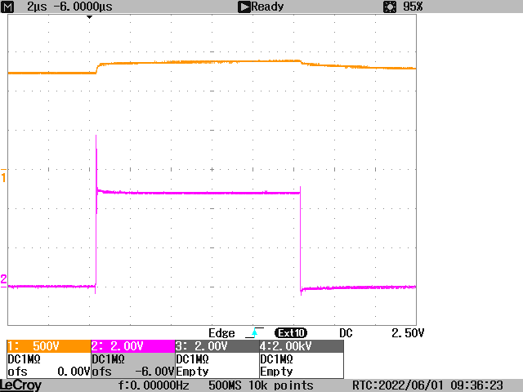
Task: Click the f:0.00000Hz frequency readout
Action: 154,385
